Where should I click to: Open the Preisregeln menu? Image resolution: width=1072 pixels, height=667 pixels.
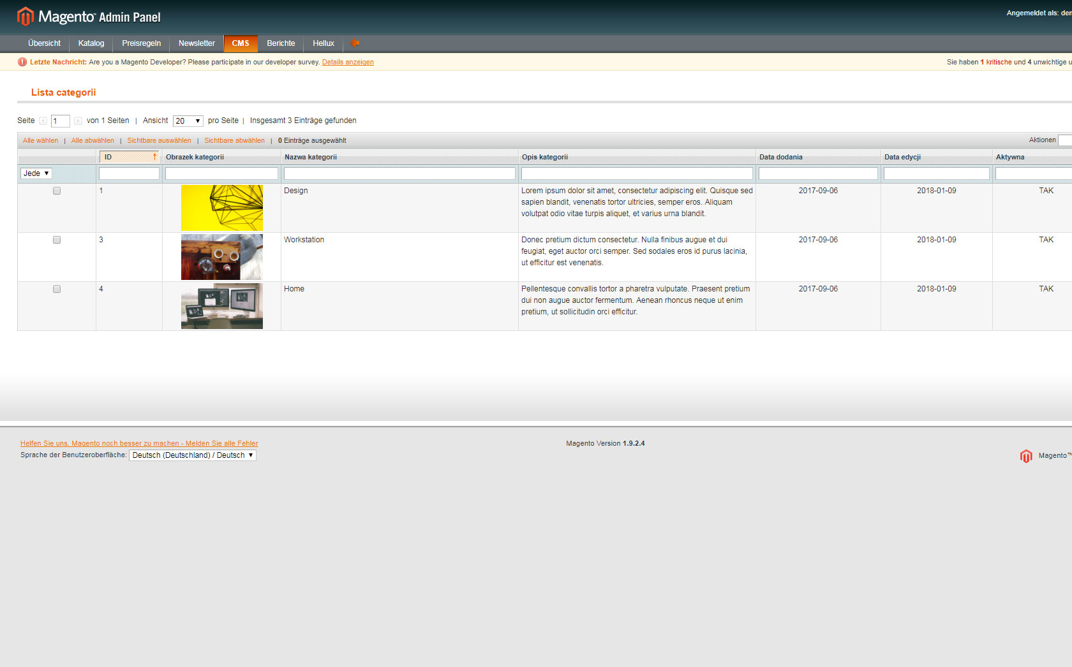(142, 43)
